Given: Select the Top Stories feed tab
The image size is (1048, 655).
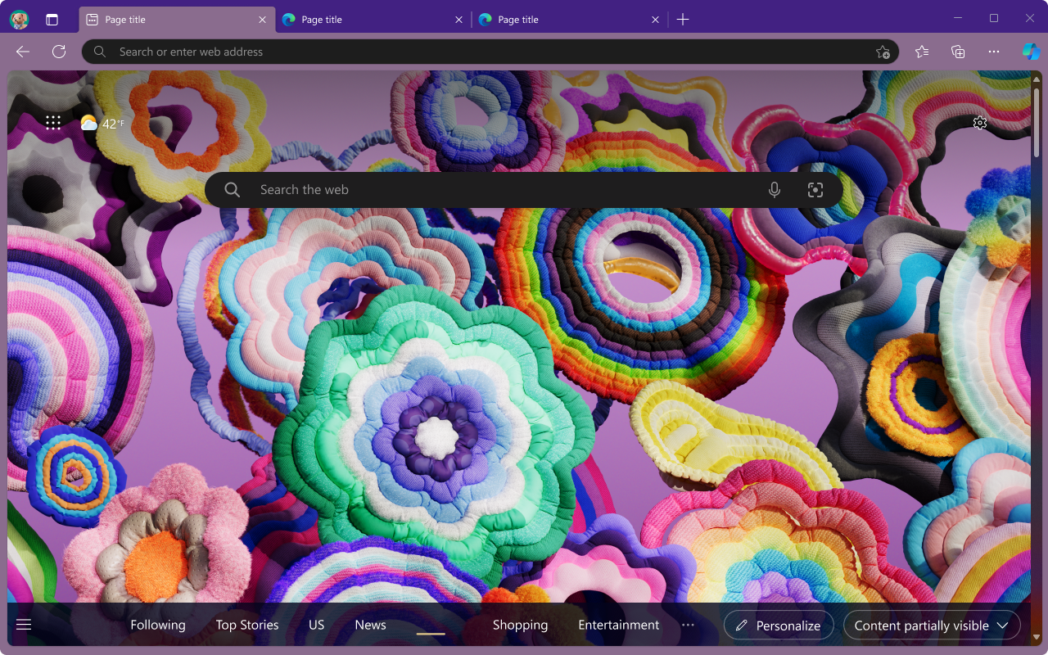Looking at the screenshot, I should pos(247,625).
